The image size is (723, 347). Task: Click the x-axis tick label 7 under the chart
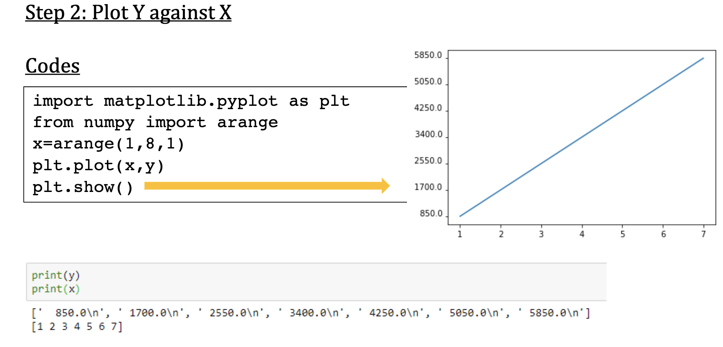[704, 234]
